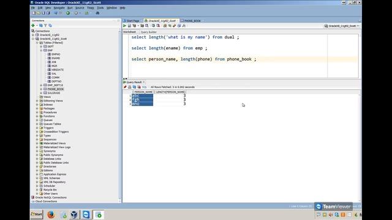Switch to the Start Page tab
This screenshot has height=220, width=392.
coord(131,21)
